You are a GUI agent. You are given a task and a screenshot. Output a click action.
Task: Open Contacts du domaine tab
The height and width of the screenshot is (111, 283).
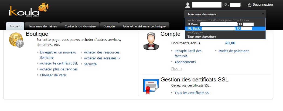tap(80, 26)
